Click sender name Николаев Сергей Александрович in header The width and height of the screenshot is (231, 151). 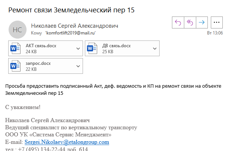(x=74, y=26)
